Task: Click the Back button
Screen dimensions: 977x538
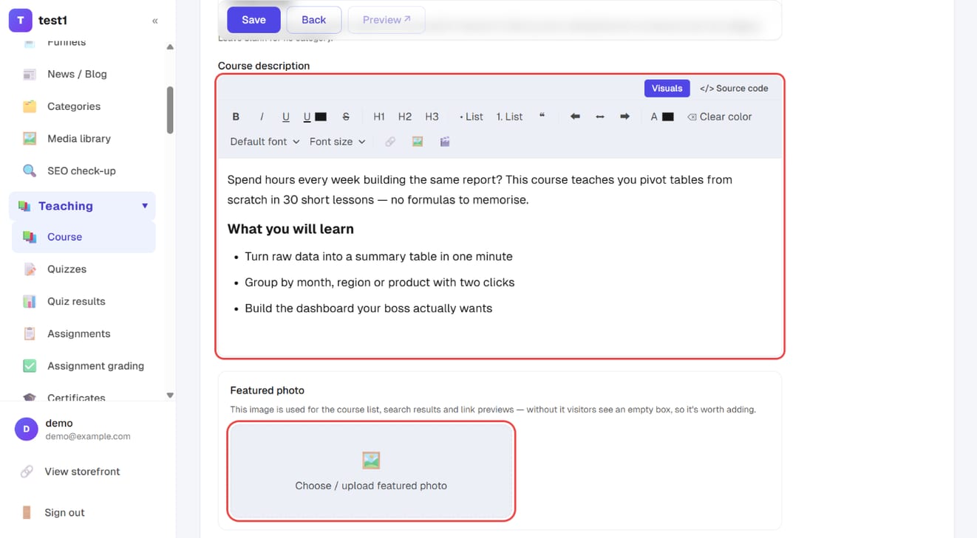Action: [313, 20]
